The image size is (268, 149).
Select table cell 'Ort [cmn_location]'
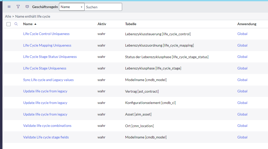coord(140,126)
